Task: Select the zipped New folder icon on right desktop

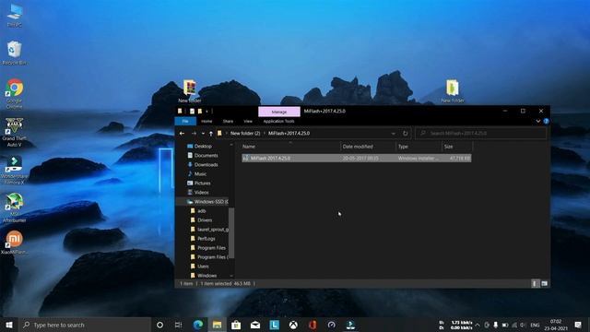Action: [453, 91]
